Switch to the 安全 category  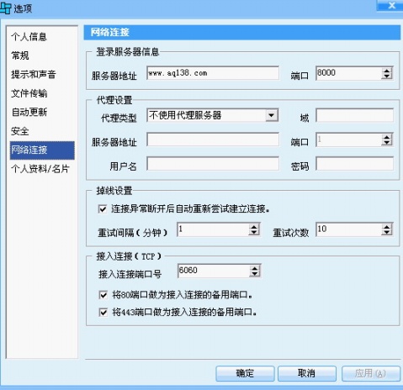coord(19,131)
